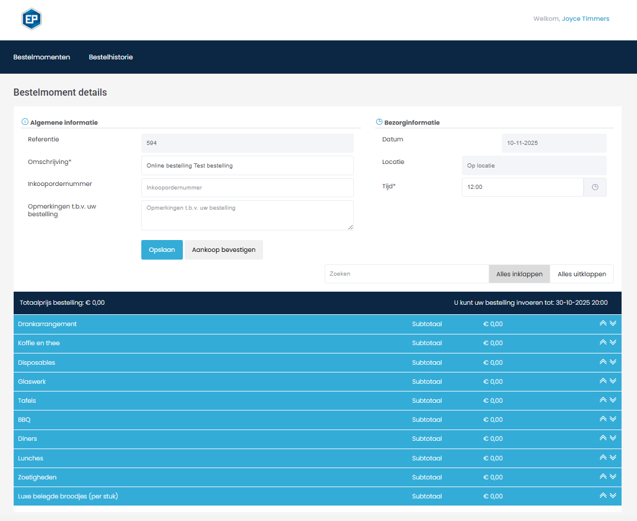Toggle Alles uitklappen to expand all

point(582,274)
